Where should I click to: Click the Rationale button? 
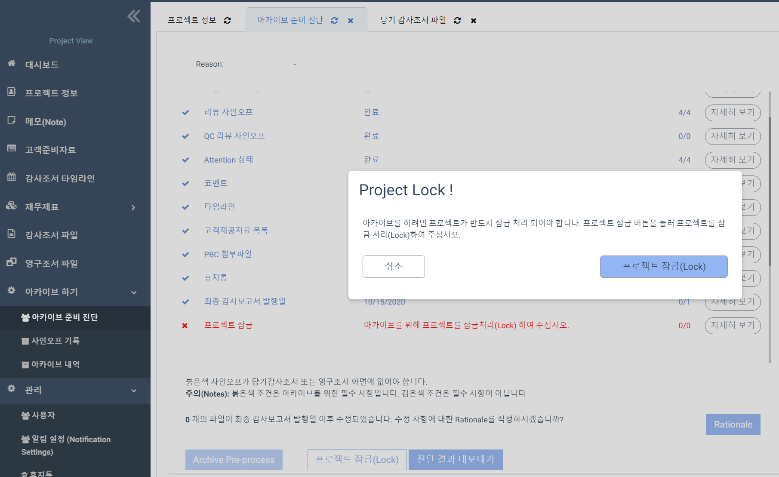click(733, 425)
